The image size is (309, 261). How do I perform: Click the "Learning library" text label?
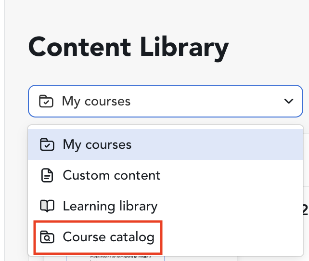pyautogui.click(x=110, y=207)
